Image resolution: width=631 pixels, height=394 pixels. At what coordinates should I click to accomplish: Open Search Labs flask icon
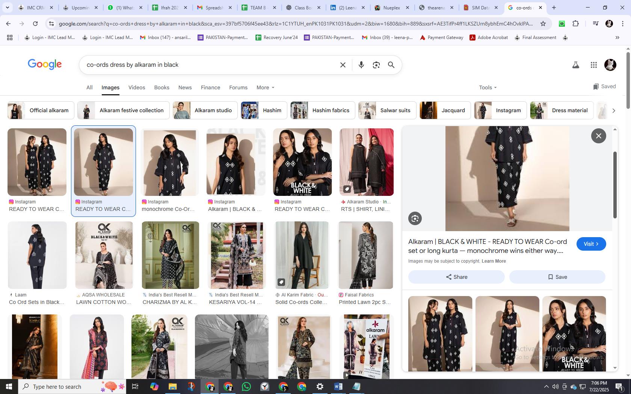575,65
